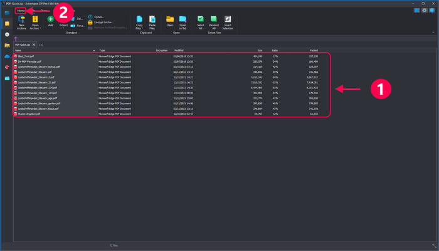Sort by the Encryption column header
Image resolution: width=439 pixels, height=251 pixels.
[162, 50]
